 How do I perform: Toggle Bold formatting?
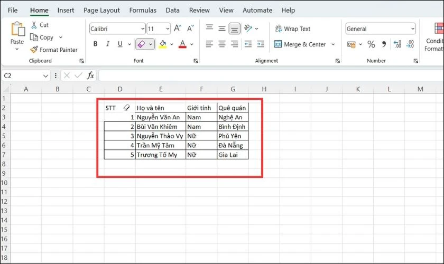pyautogui.click(x=96, y=44)
